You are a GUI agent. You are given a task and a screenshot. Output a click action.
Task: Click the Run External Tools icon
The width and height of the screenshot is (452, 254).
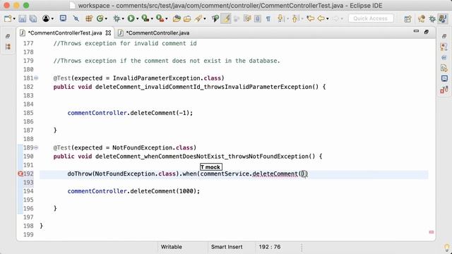(x=160, y=19)
